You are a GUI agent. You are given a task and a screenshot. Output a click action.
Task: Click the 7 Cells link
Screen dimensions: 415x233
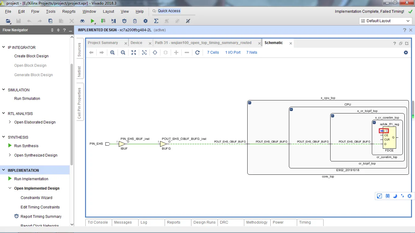[x=213, y=52]
